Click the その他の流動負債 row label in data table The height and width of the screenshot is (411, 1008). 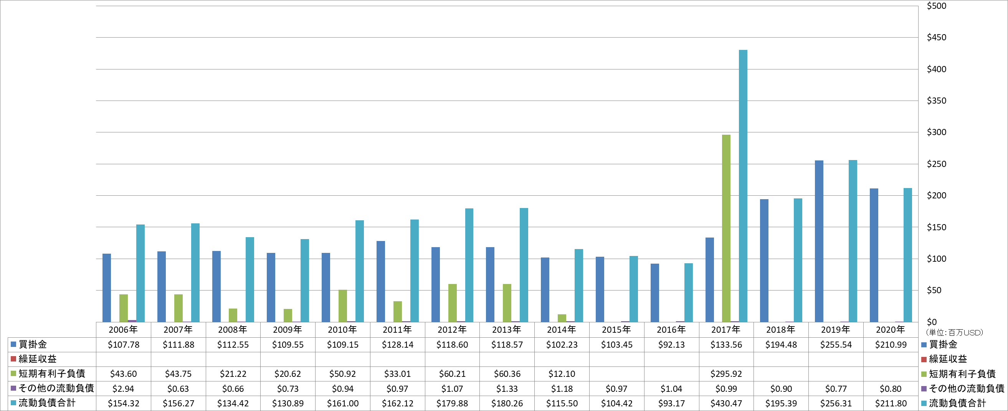(x=56, y=388)
